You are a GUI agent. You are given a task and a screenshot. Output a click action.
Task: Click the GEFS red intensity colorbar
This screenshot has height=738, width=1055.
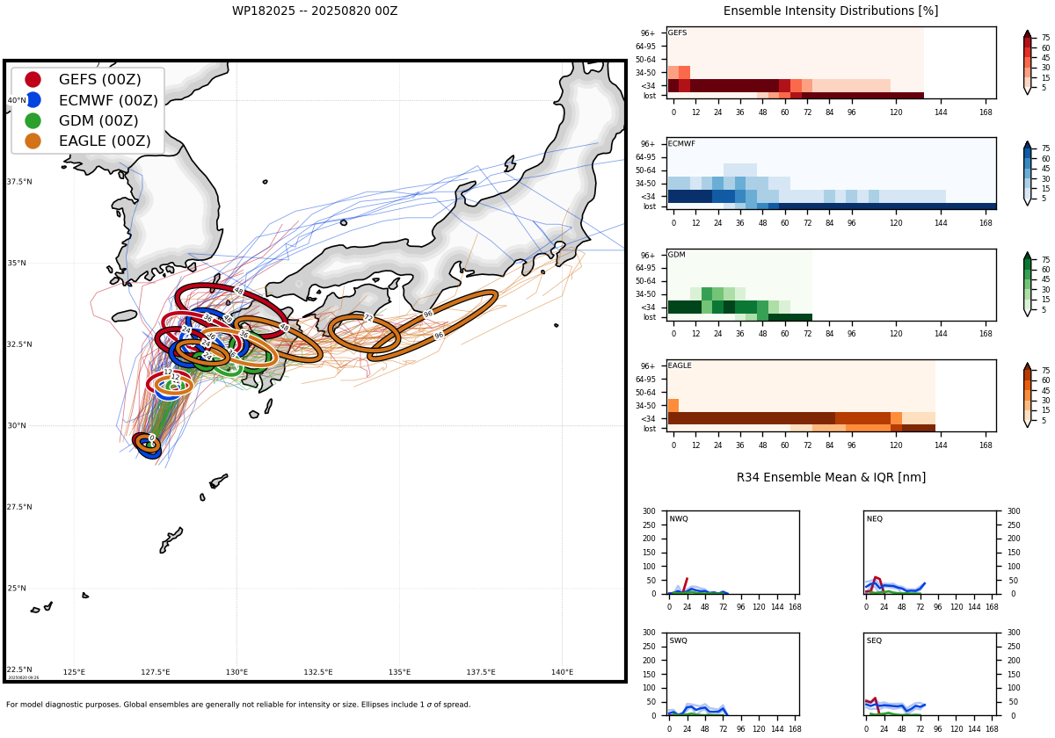pos(1027,62)
